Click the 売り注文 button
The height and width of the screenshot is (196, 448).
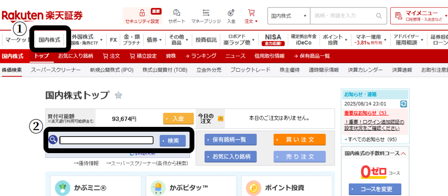coord(299,157)
